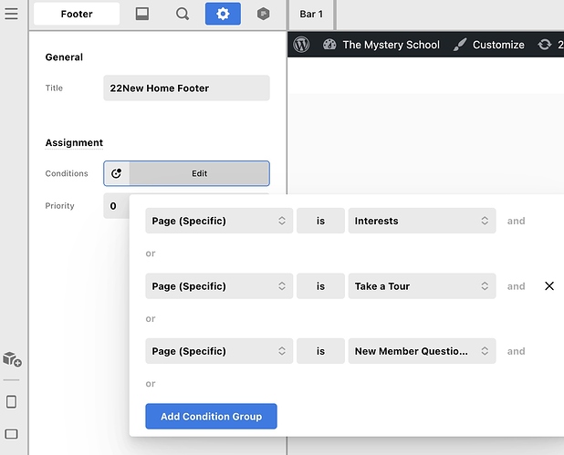
Task: Click the conditions Edit button
Action: (x=199, y=173)
